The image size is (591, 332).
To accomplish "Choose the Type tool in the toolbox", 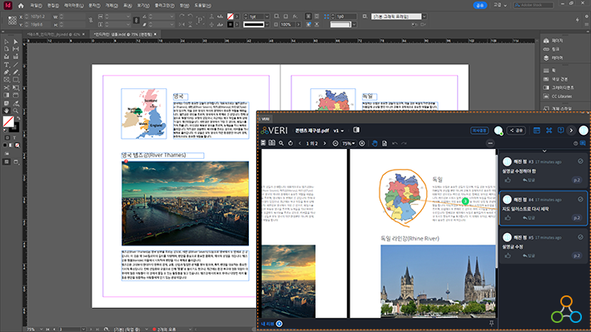I will [7, 65].
